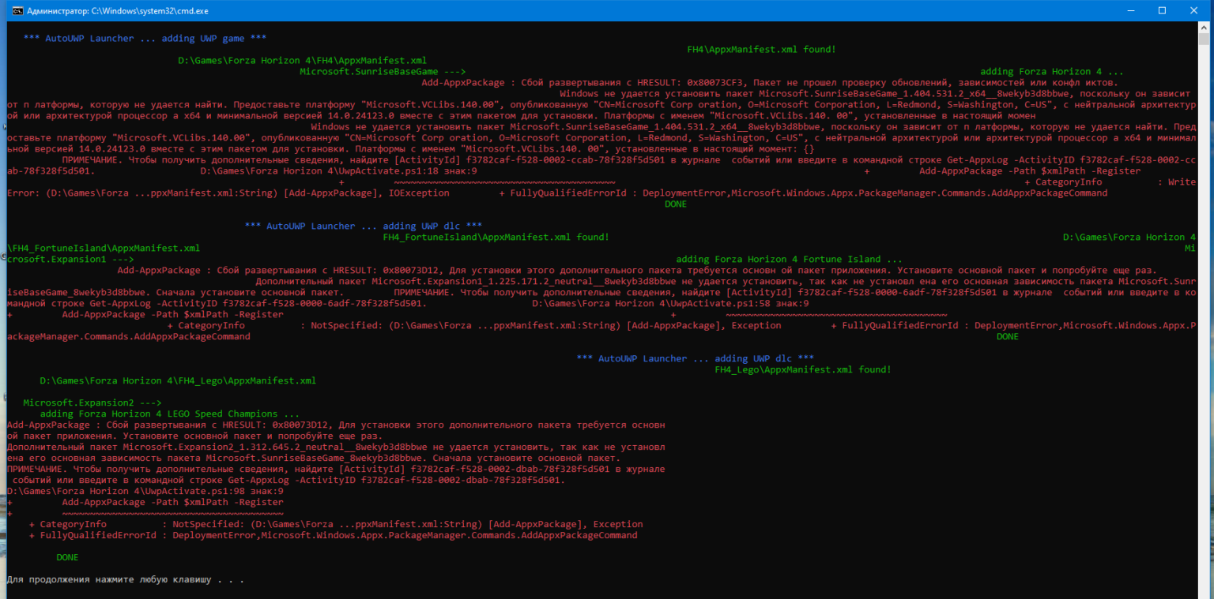
Task: Click the window title text 'Администратор: C:\Windows\system32\cmd.exe'
Action: click(118, 11)
